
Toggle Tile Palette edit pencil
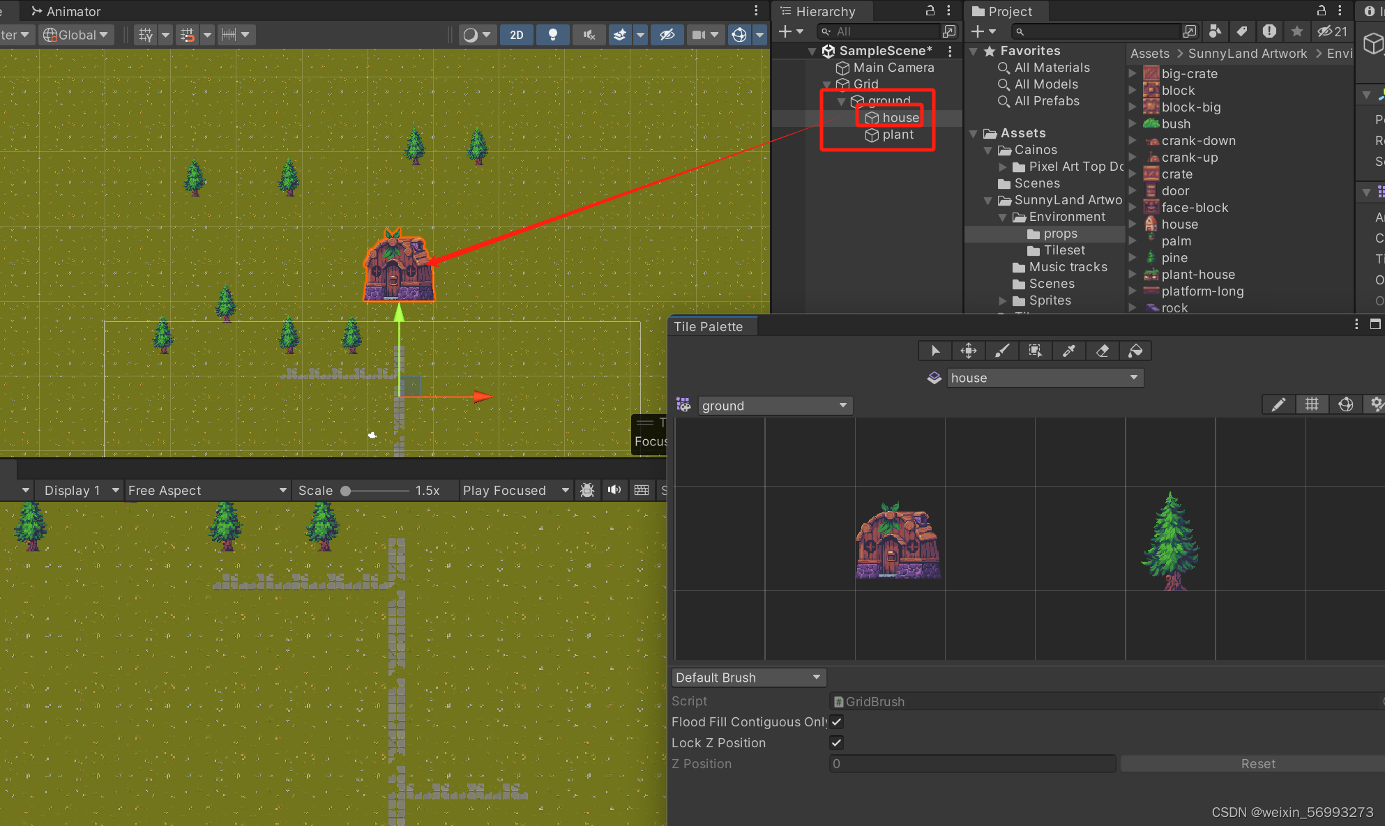(x=1278, y=405)
